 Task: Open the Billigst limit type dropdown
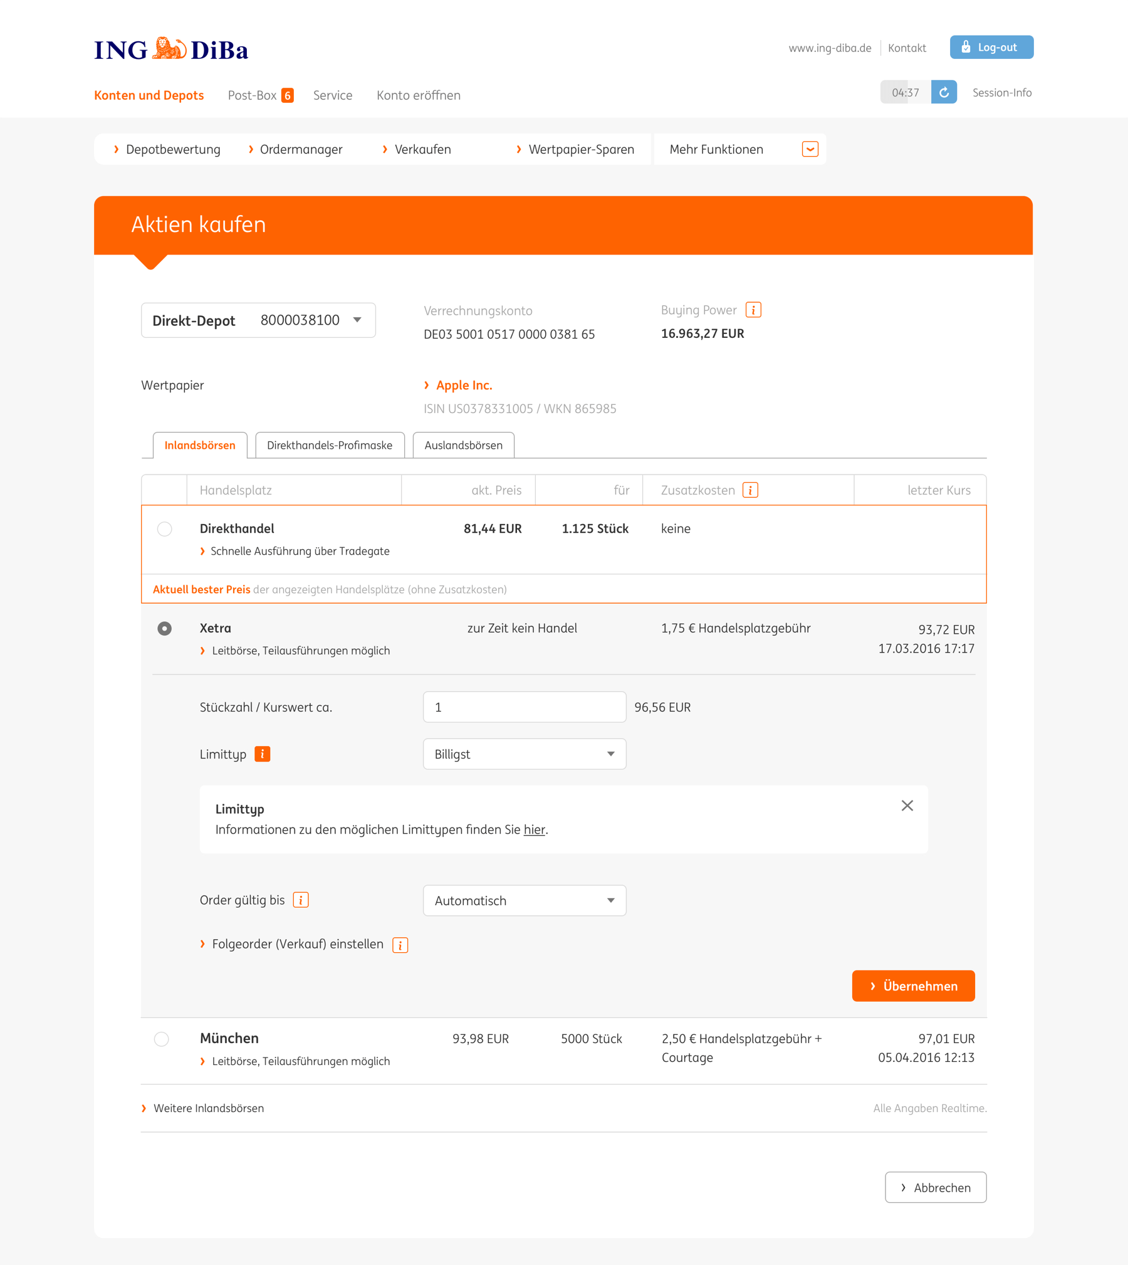pyautogui.click(x=524, y=754)
